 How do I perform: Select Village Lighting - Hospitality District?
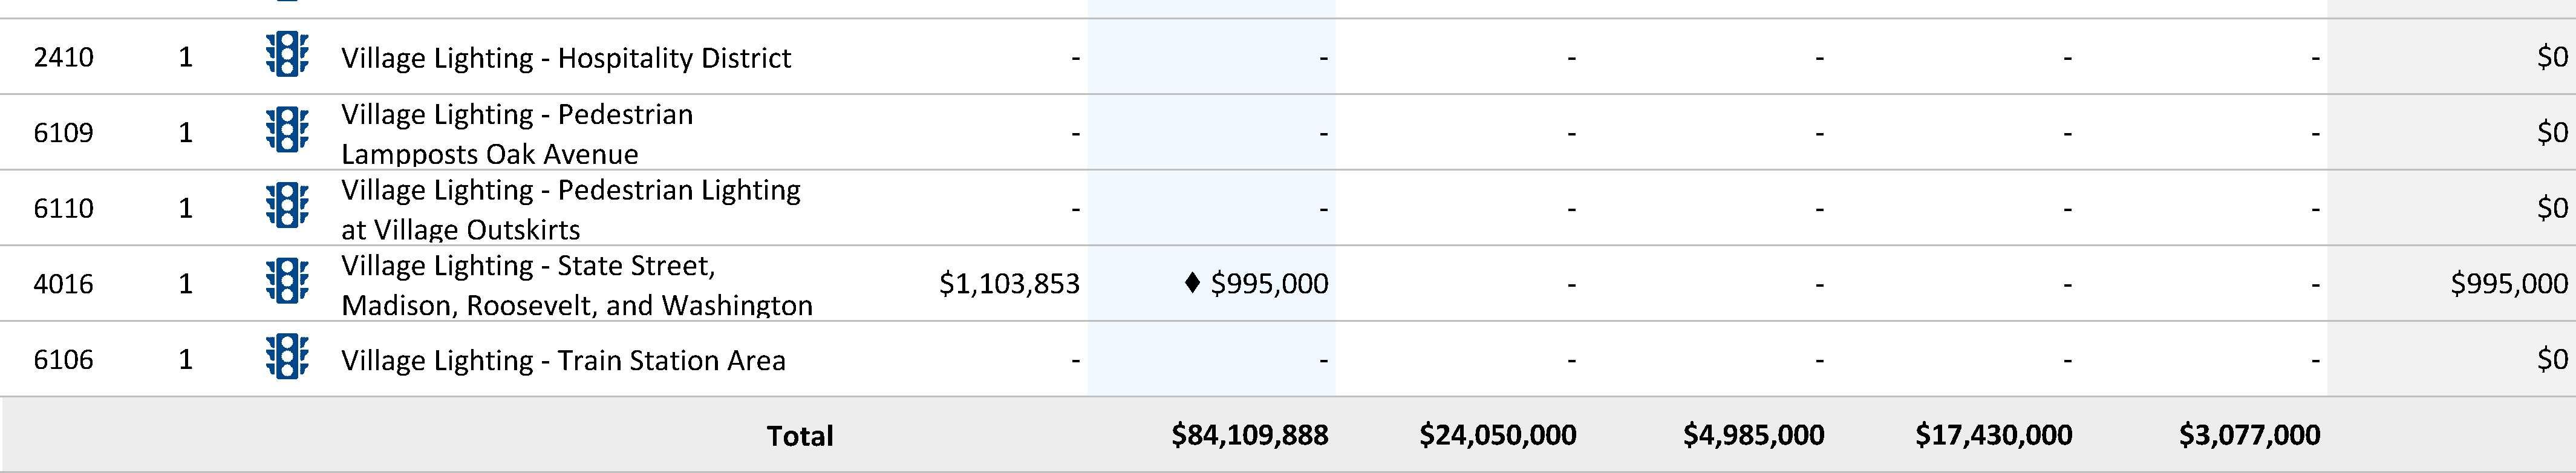click(566, 58)
